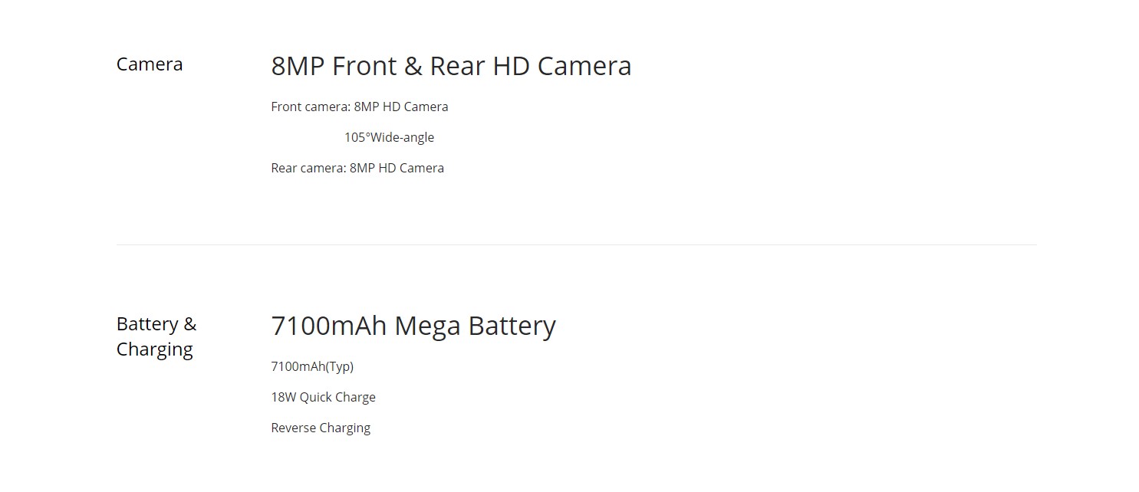Image resolution: width=1139 pixels, height=492 pixels.
Task: Click the 7100mAh(Typ) spec line
Action: click(312, 366)
